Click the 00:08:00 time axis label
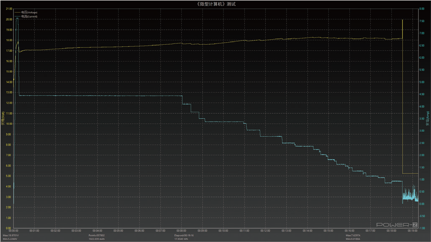Screen dimensions: 431x242 point(182,231)
